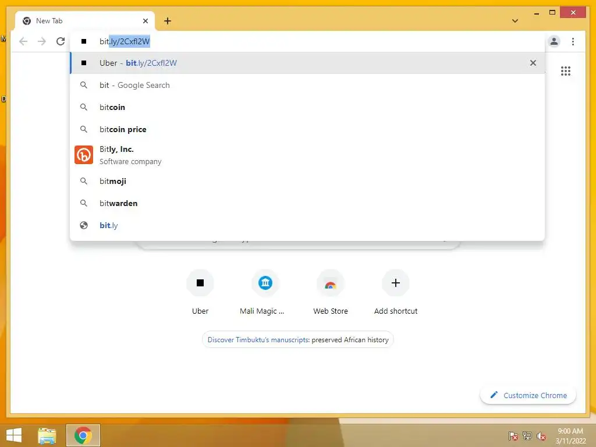Remove the Uber bit.ly suggestion
This screenshot has width=596, height=447.
(533, 63)
